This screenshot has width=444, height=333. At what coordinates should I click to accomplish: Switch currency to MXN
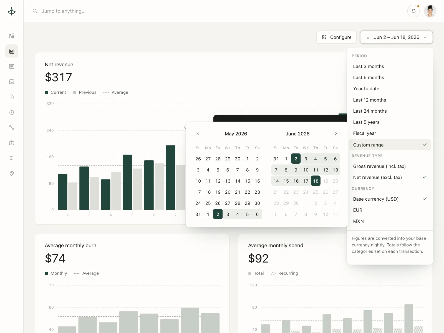pos(390,221)
